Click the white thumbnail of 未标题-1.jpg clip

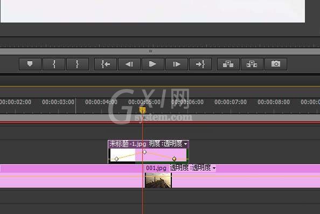(123, 155)
